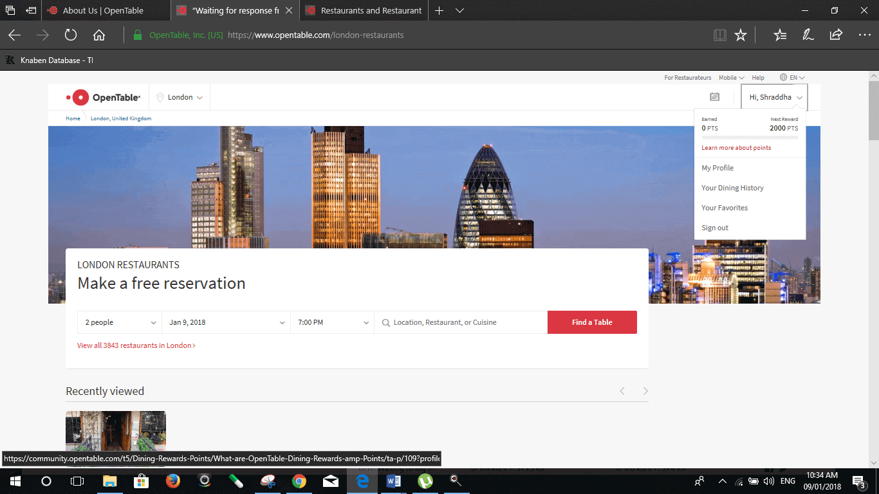Open Windows Start menu
879x494 pixels.
tap(15, 481)
